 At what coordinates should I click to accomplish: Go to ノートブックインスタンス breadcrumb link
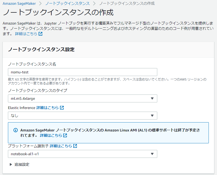68,3
